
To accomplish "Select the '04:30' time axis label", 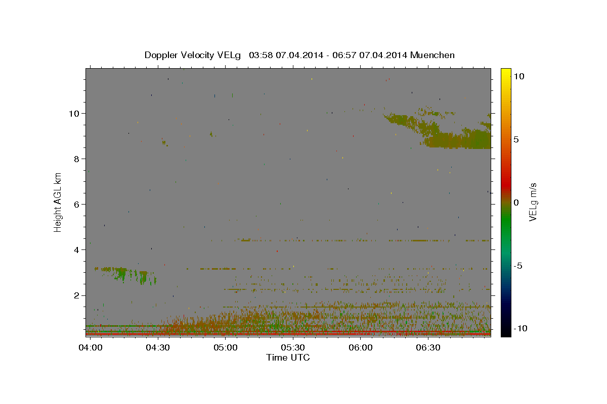I will coord(158,347).
